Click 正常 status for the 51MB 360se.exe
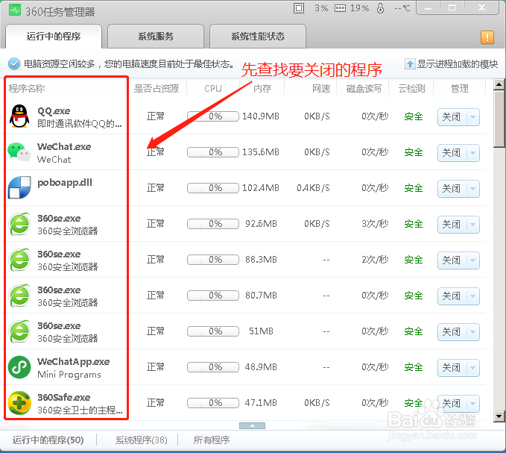 (x=156, y=331)
